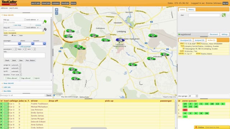This screenshot has height=129, width=230.
Task: Click the Book button
Action: click(14, 60)
